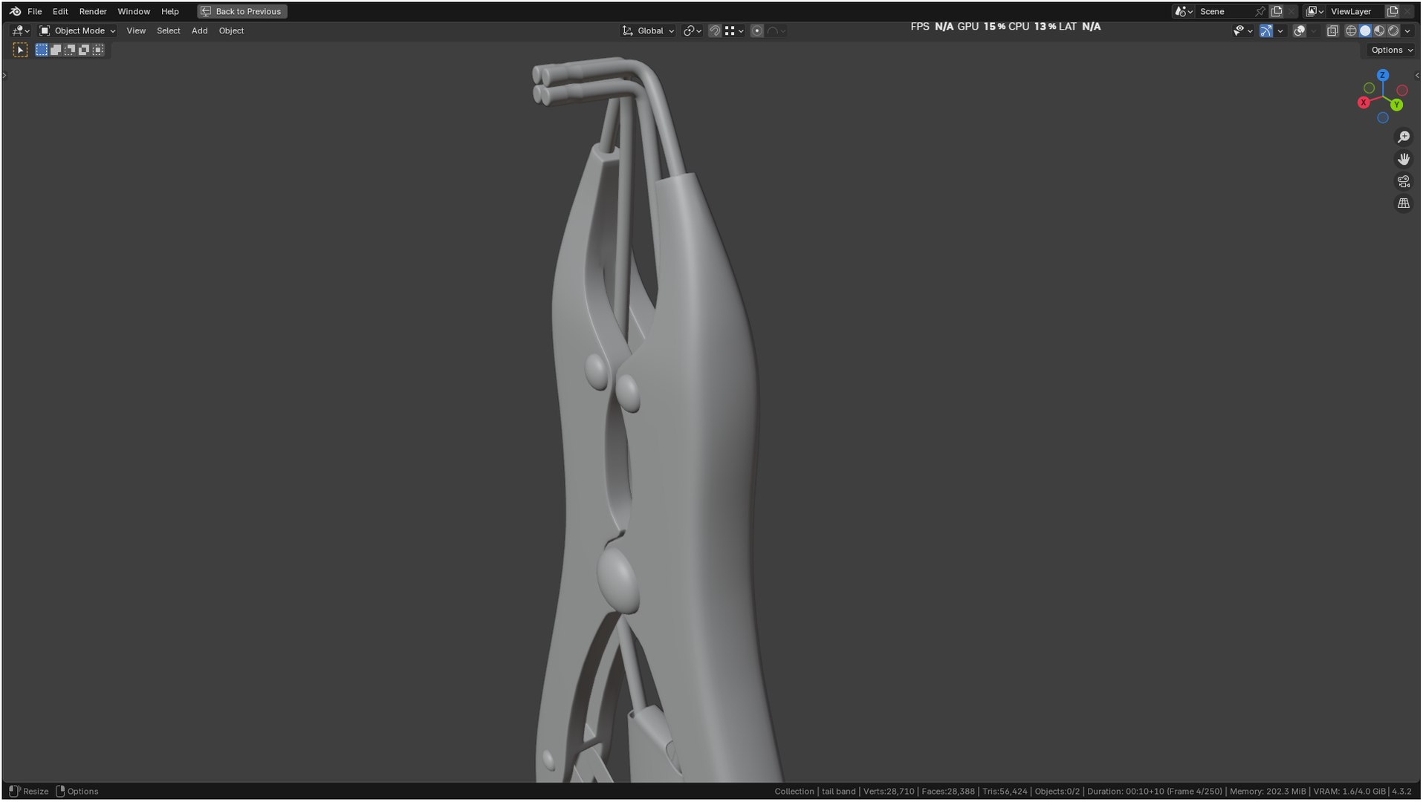
Task: Toggle proportional editing
Action: pos(756,30)
